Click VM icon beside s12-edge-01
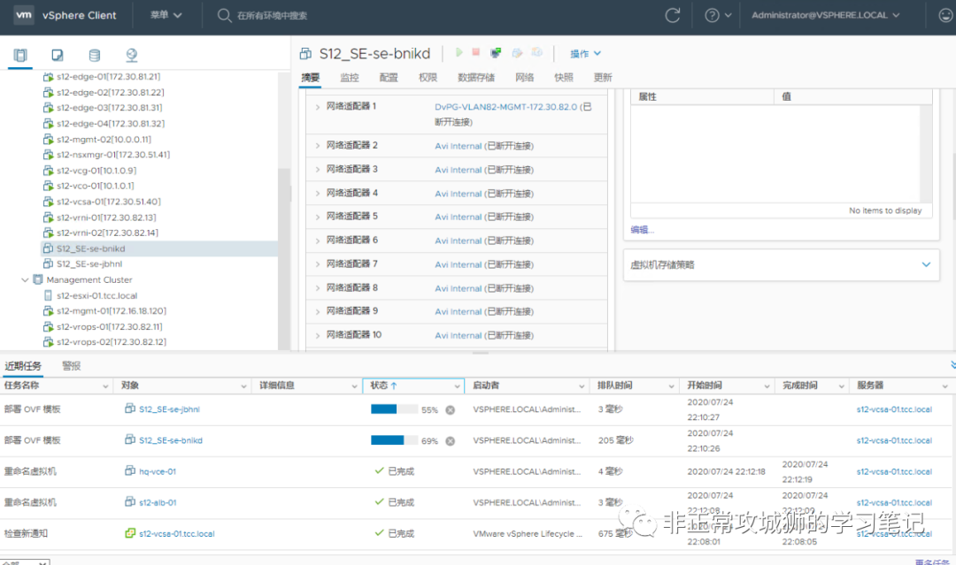The image size is (956, 565). pos(48,77)
